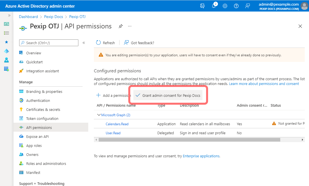Collapse the Microsoft Graph permissions group
309x186 pixels.
tap(99, 115)
